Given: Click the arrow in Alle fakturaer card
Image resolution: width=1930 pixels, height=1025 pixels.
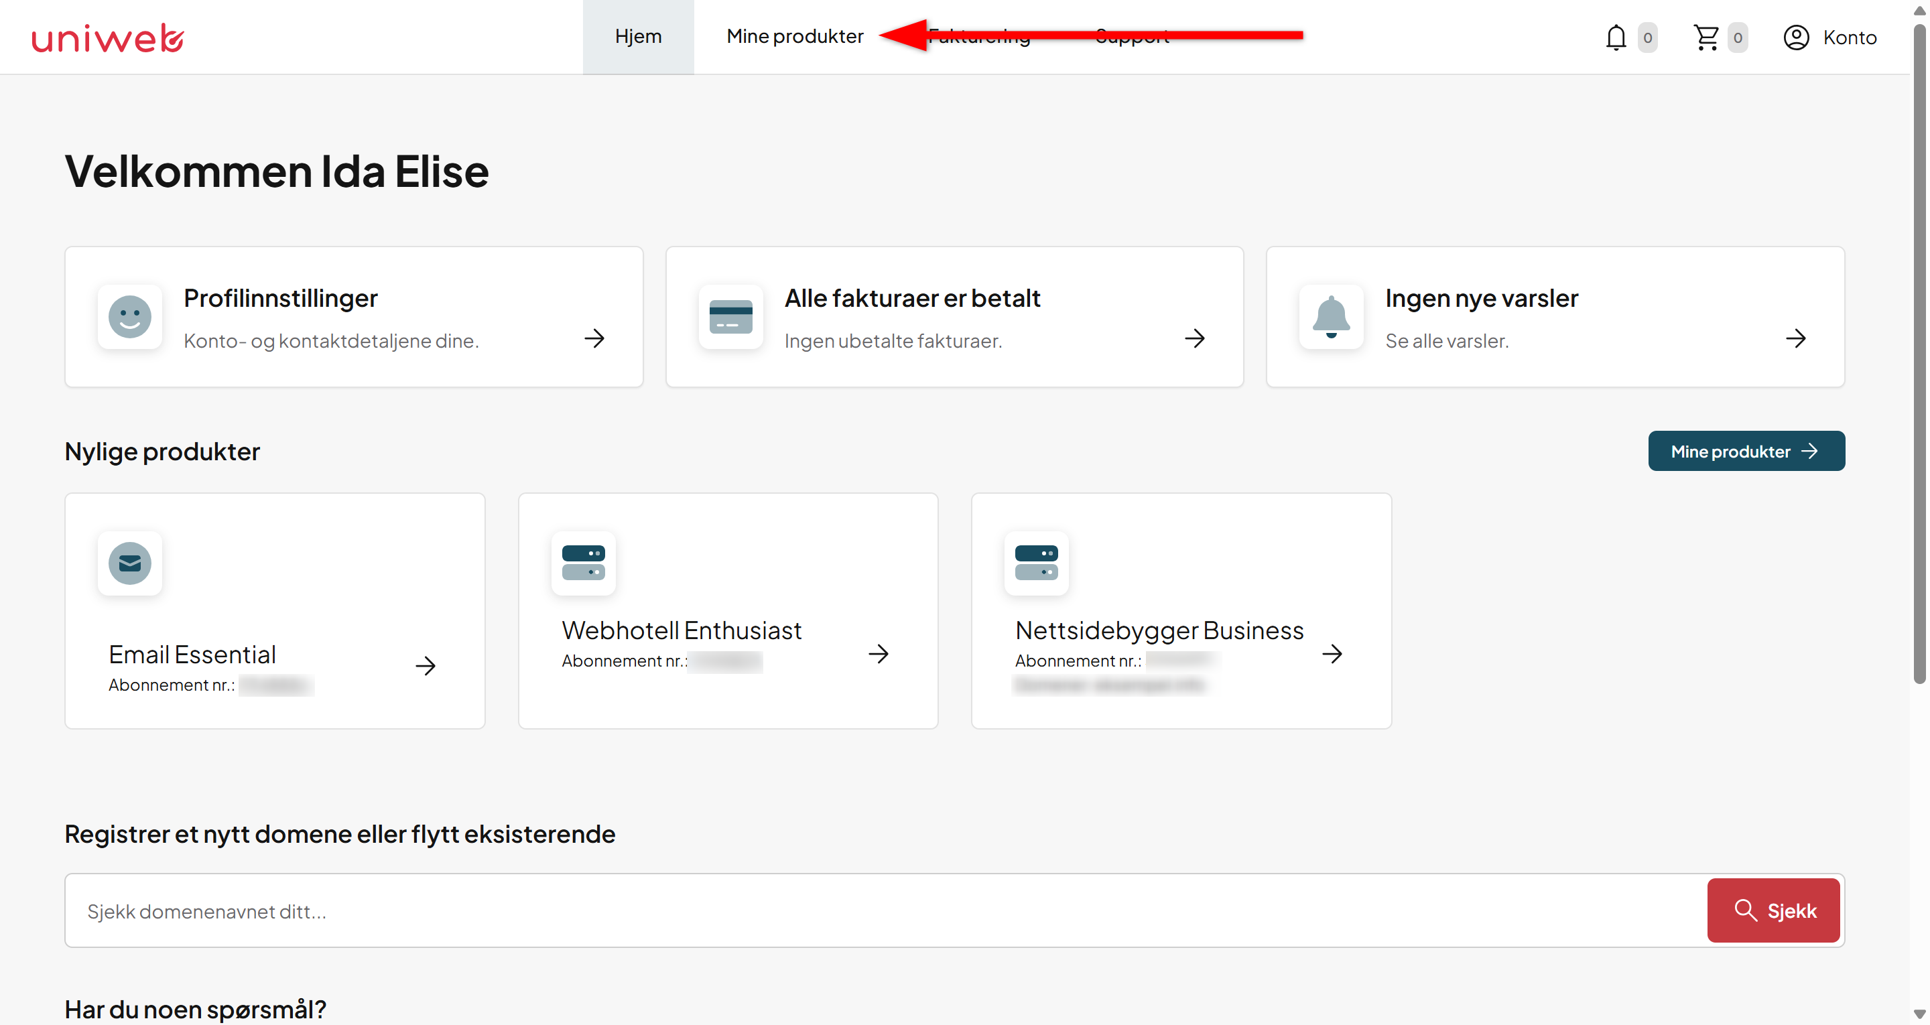Looking at the screenshot, I should click(x=1195, y=339).
